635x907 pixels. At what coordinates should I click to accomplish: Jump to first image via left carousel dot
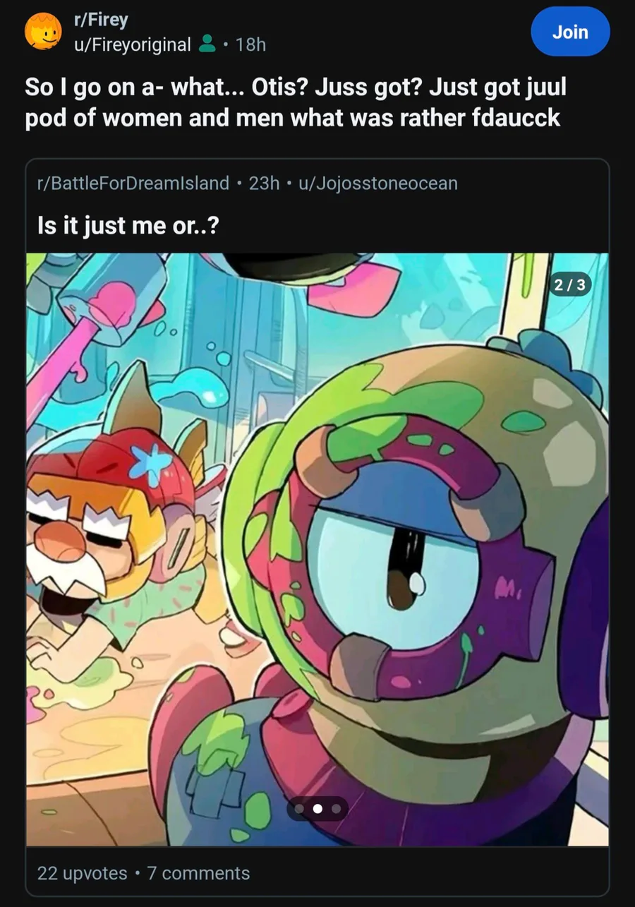coord(300,808)
